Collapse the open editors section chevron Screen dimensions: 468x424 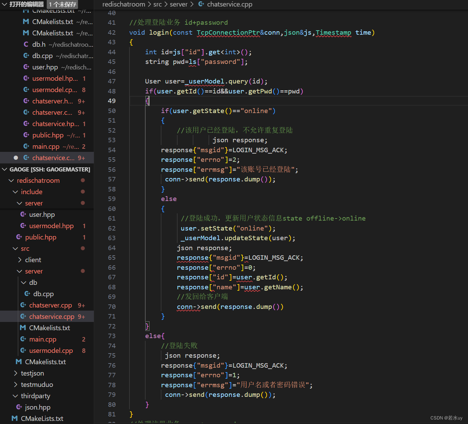click(x=4, y=4)
